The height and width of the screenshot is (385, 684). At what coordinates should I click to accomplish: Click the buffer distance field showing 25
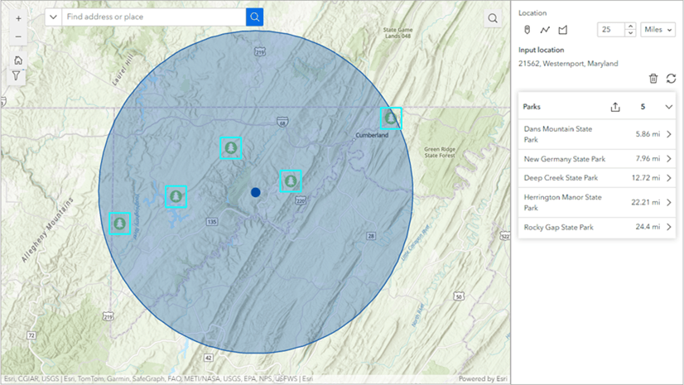[611, 29]
